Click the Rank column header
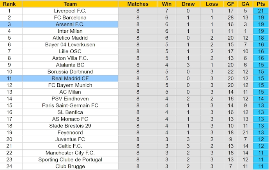The width and height of the screenshot is (269, 170). tap(9, 4)
